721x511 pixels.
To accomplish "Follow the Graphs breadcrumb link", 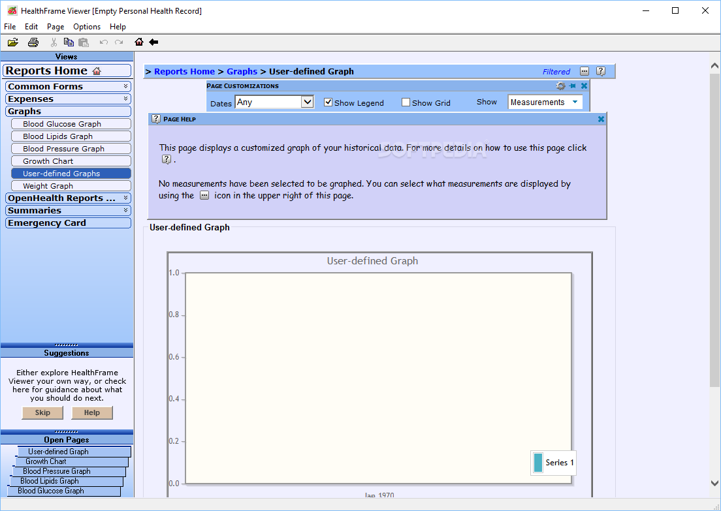I will point(242,71).
